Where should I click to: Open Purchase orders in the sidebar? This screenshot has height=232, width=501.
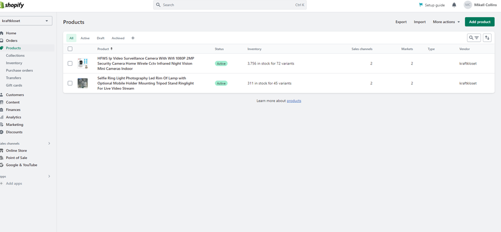tap(19, 71)
